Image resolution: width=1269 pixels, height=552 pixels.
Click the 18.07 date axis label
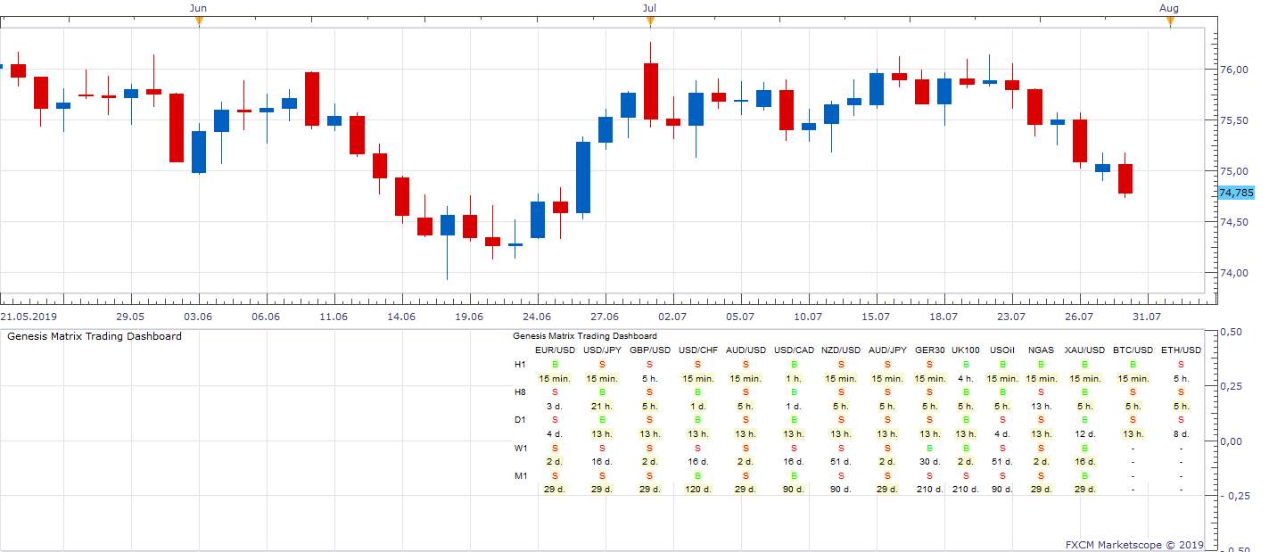coord(944,317)
